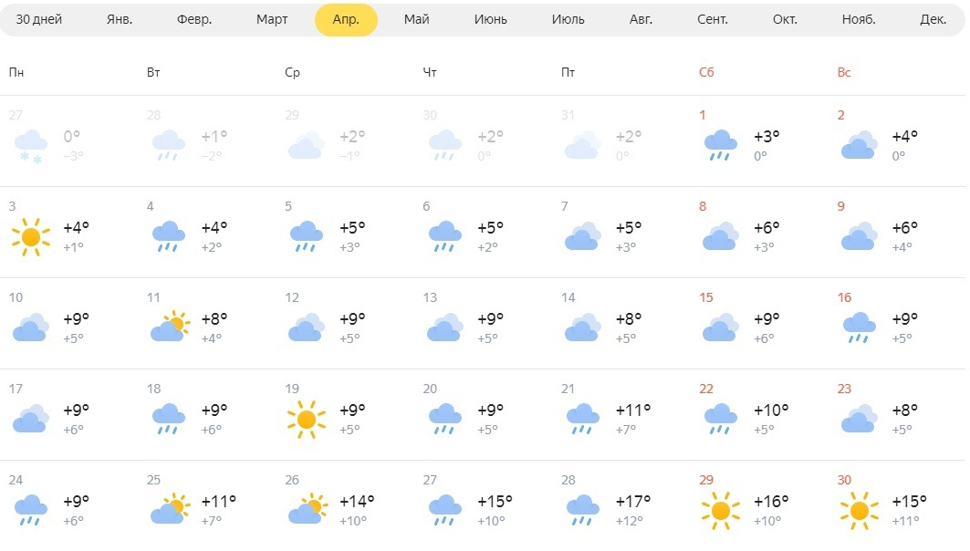Open the 30 дней tab
The image size is (970, 551).
(39, 19)
